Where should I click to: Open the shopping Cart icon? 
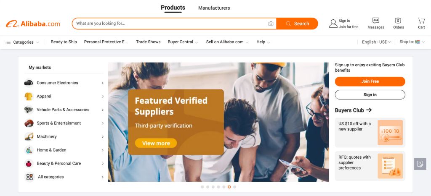coord(421,21)
